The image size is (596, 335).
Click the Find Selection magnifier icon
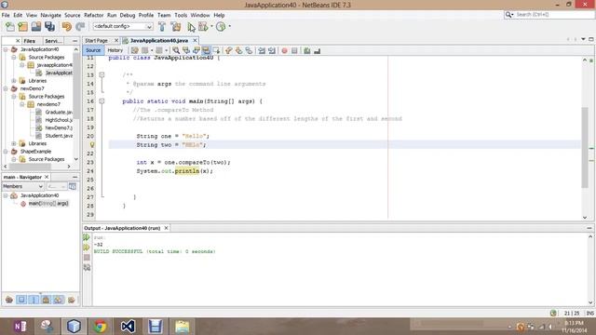176,50
